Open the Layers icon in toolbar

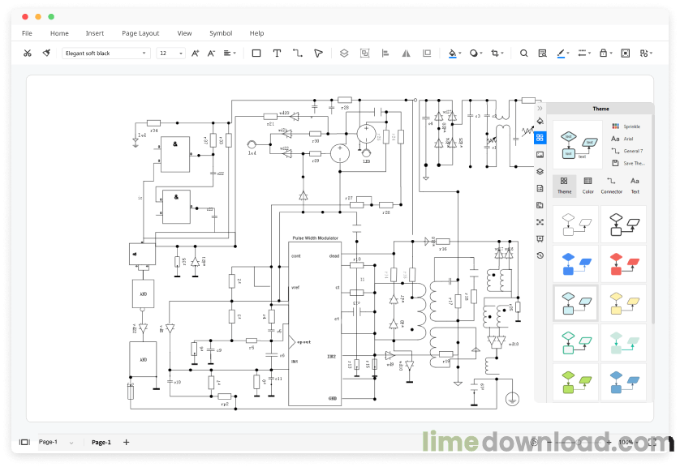(x=344, y=54)
